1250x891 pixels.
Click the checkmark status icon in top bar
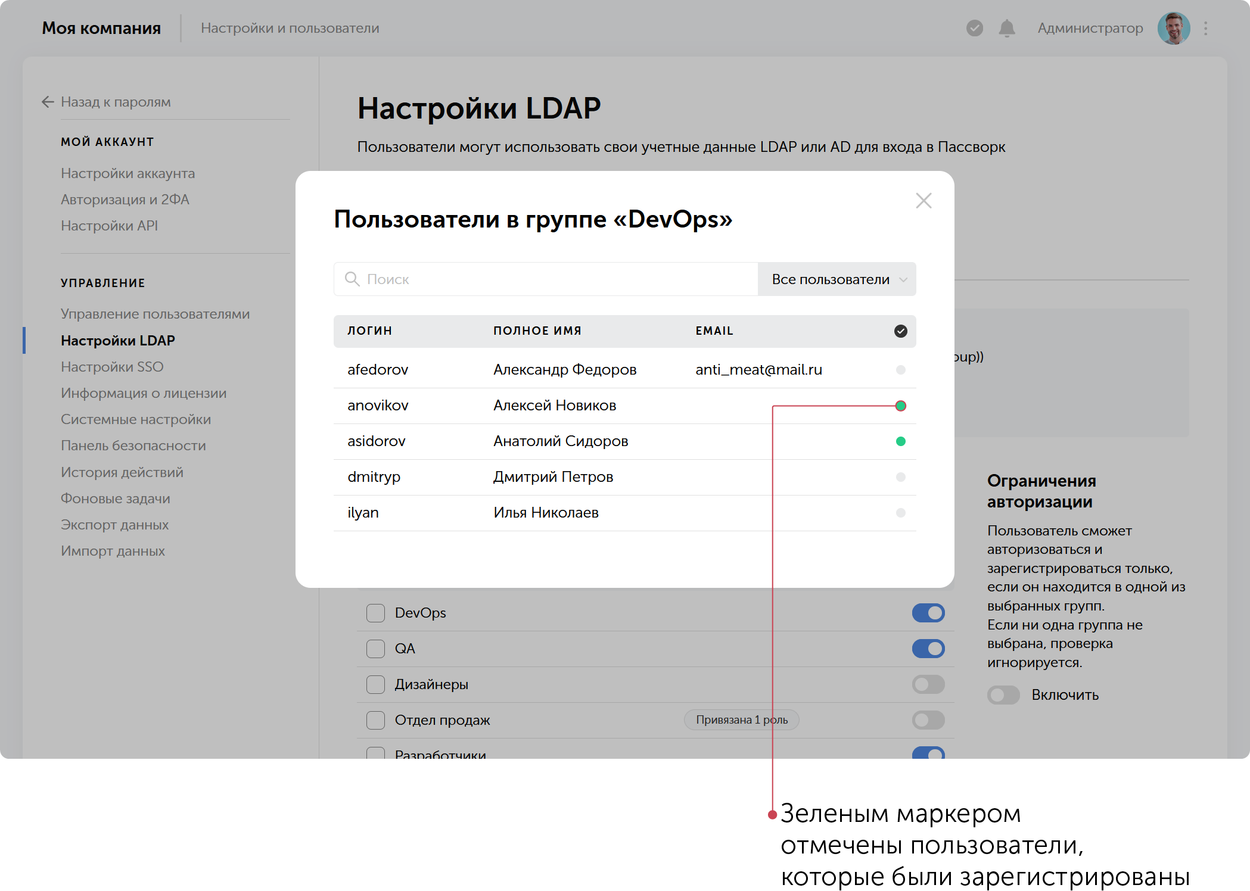[x=974, y=27]
